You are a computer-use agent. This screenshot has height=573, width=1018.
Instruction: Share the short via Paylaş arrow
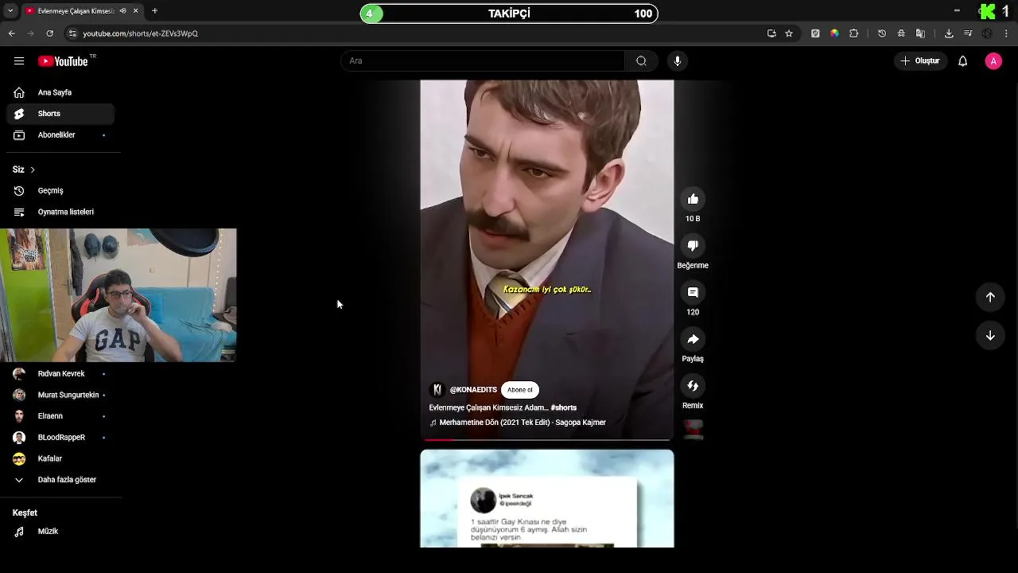point(693,339)
